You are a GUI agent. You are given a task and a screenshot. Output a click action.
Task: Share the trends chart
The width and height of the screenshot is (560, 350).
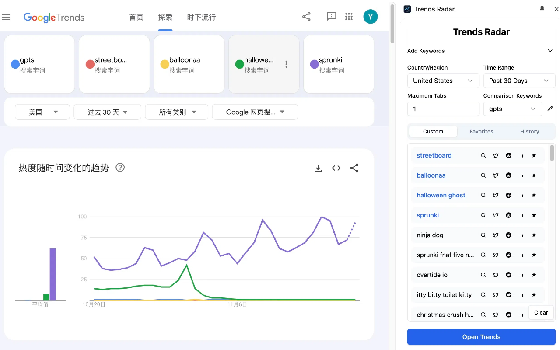pyautogui.click(x=354, y=168)
